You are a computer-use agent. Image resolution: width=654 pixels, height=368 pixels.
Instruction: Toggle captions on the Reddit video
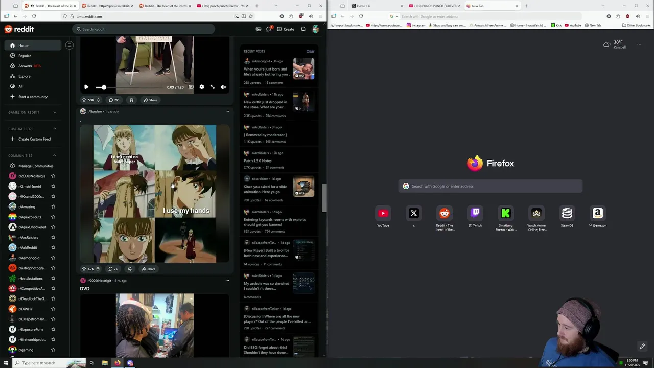coord(191,87)
